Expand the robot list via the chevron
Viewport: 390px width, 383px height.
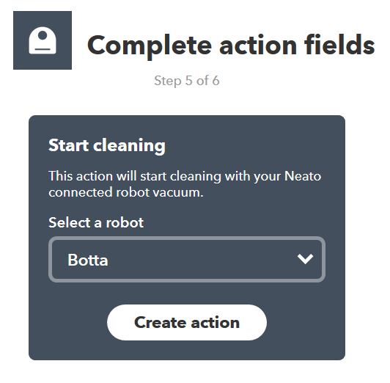(x=305, y=259)
